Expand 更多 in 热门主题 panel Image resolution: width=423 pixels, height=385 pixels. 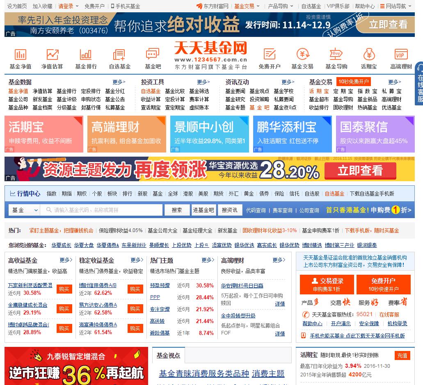coord(208,260)
